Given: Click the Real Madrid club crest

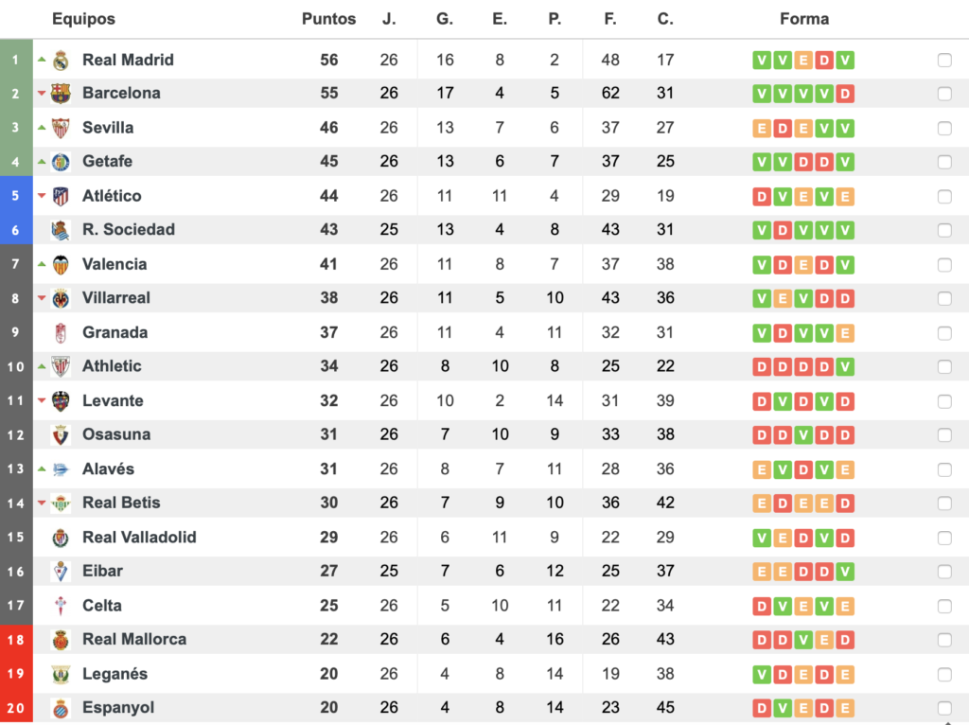Looking at the screenshot, I should [61, 60].
